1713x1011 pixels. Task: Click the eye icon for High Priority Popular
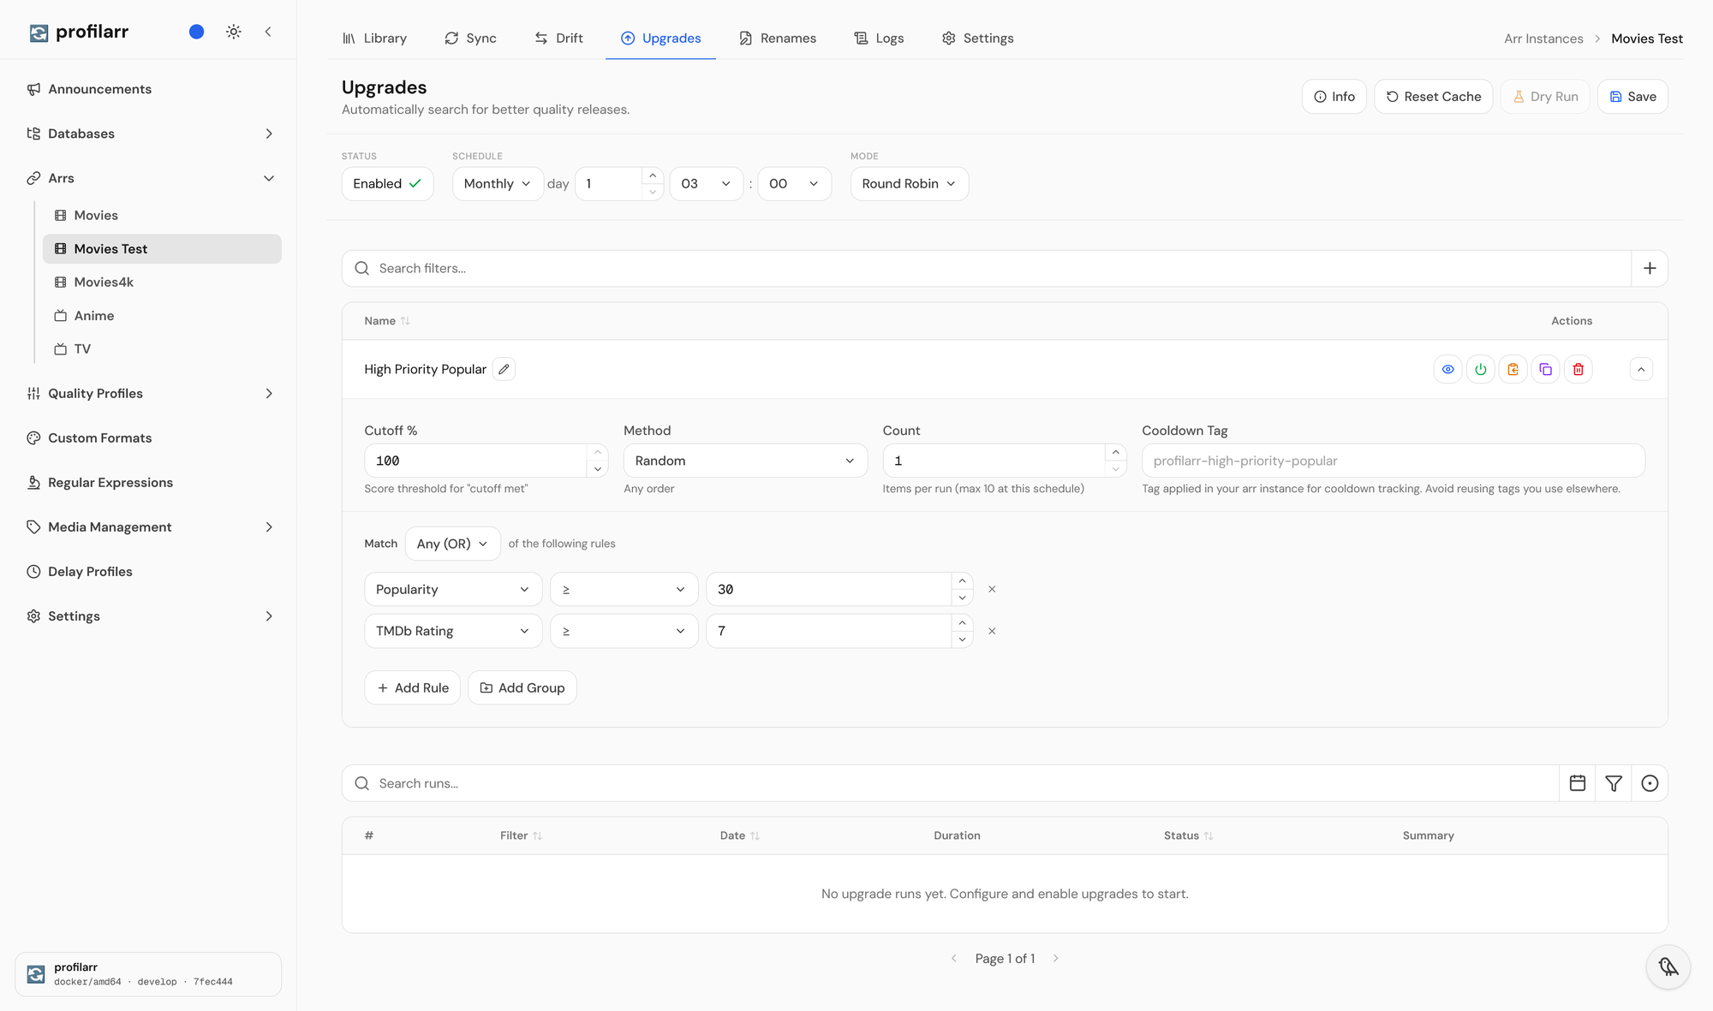(1447, 370)
